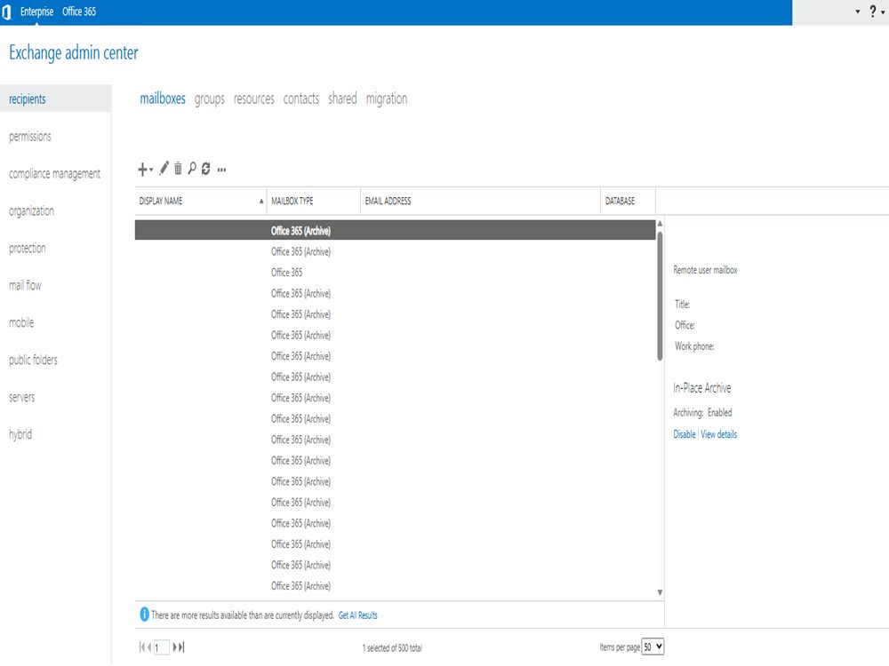889x666 pixels.
Task: Delete the selected mailbox with trash icon
Action: (178, 168)
